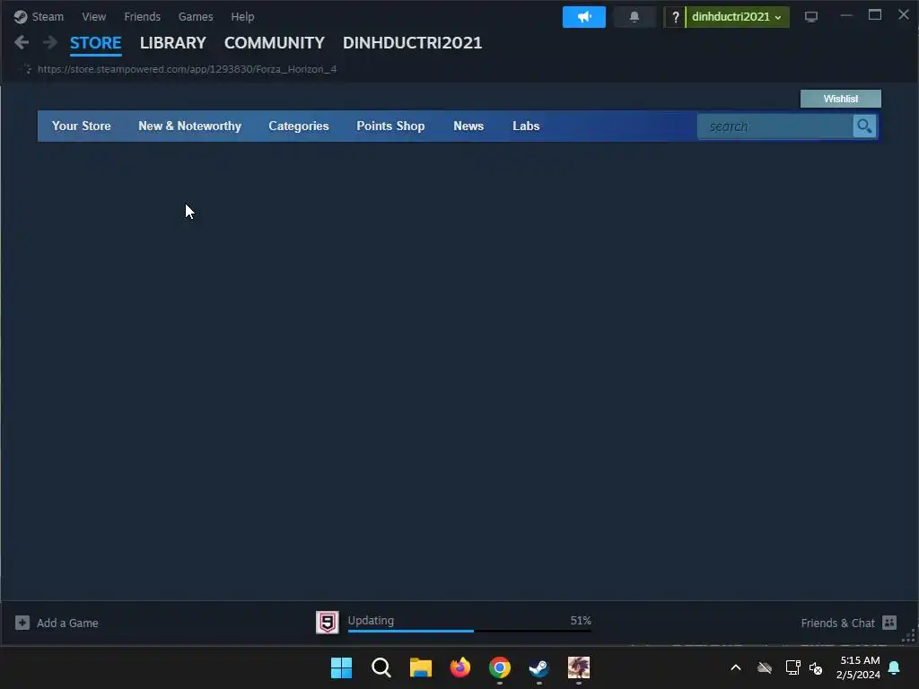Switch to the LIBRARY tab
Image resolution: width=919 pixels, height=689 pixels.
click(173, 43)
